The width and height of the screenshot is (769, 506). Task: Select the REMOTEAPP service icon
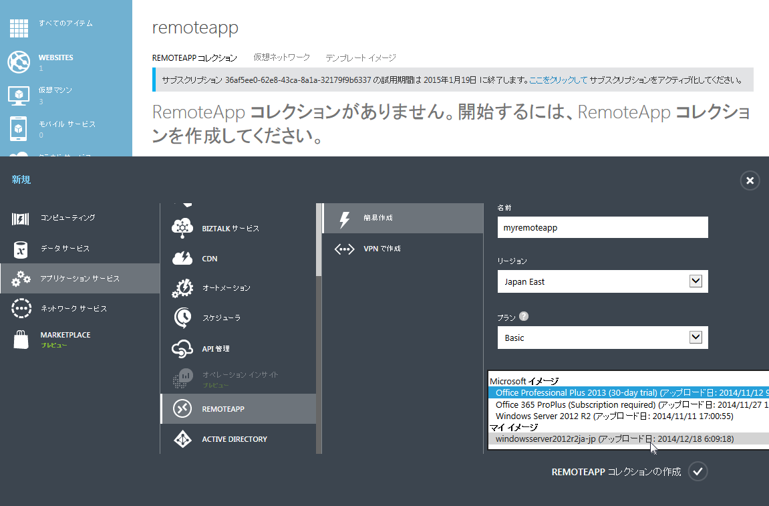(x=182, y=409)
